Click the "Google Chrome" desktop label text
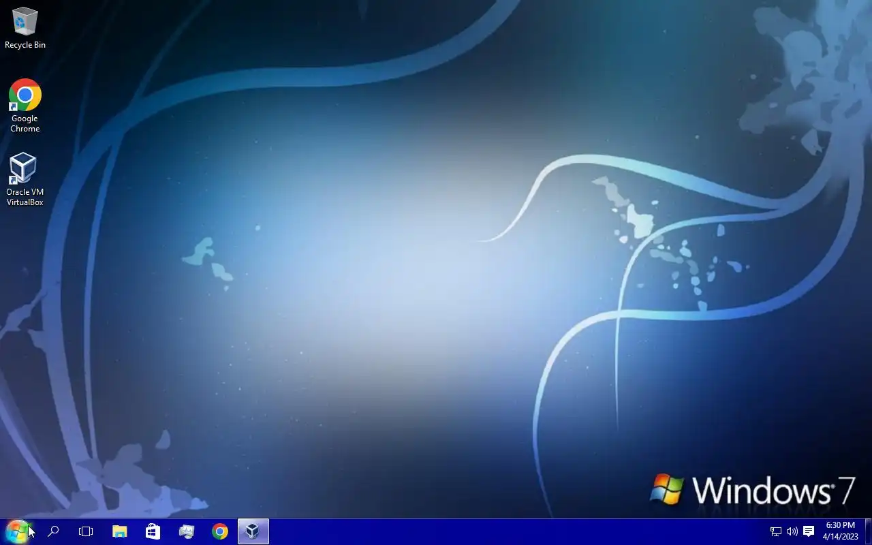This screenshot has width=872, height=545. click(25, 123)
